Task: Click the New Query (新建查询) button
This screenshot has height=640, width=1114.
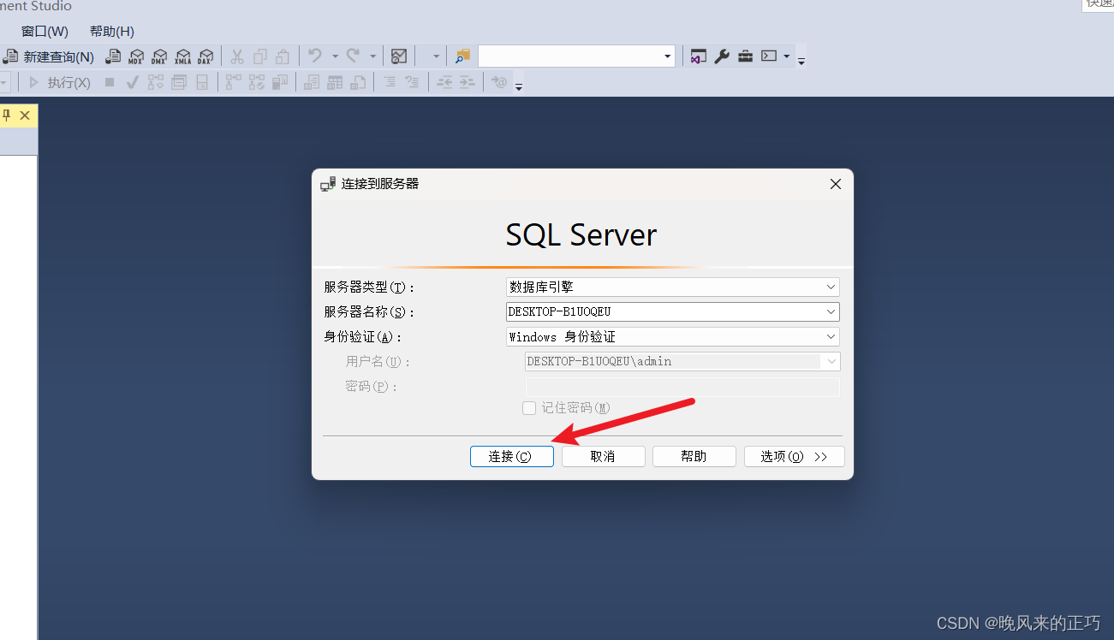Action: (49, 56)
